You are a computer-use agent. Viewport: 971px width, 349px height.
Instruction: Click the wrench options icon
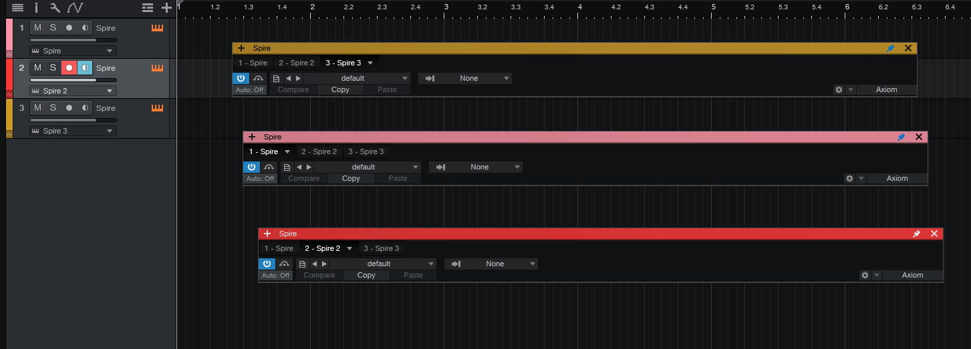pos(55,7)
